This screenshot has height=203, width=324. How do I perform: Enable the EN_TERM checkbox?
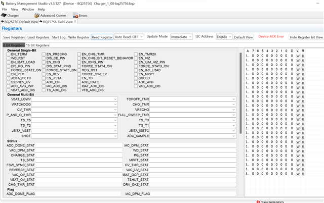click(8, 54)
